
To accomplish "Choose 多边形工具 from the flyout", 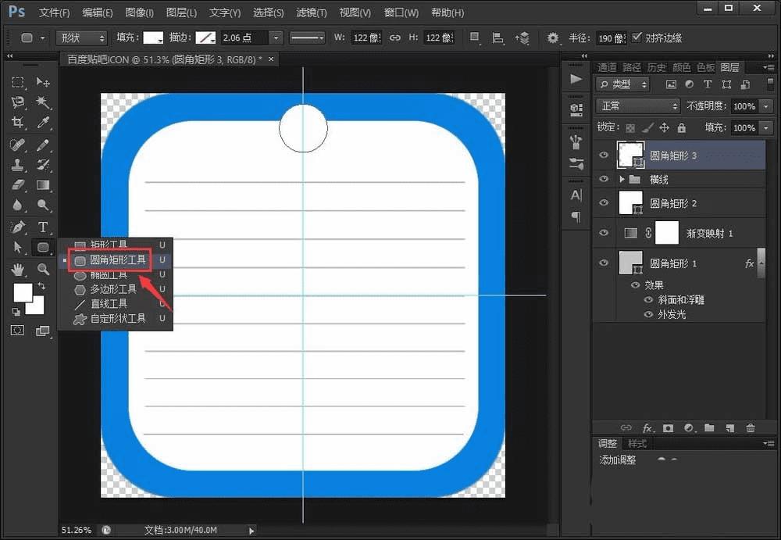I will coord(112,289).
